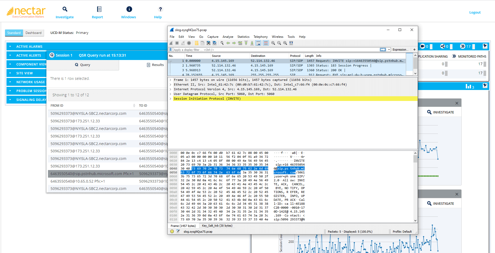Reset packet text to normal size icon
This screenshot has width=495, height=253.
pyautogui.click(x=285, y=43)
